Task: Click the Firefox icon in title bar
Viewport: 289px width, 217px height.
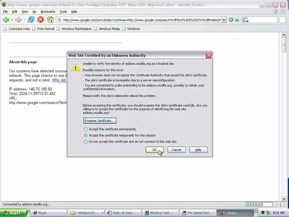Action: click(4, 4)
